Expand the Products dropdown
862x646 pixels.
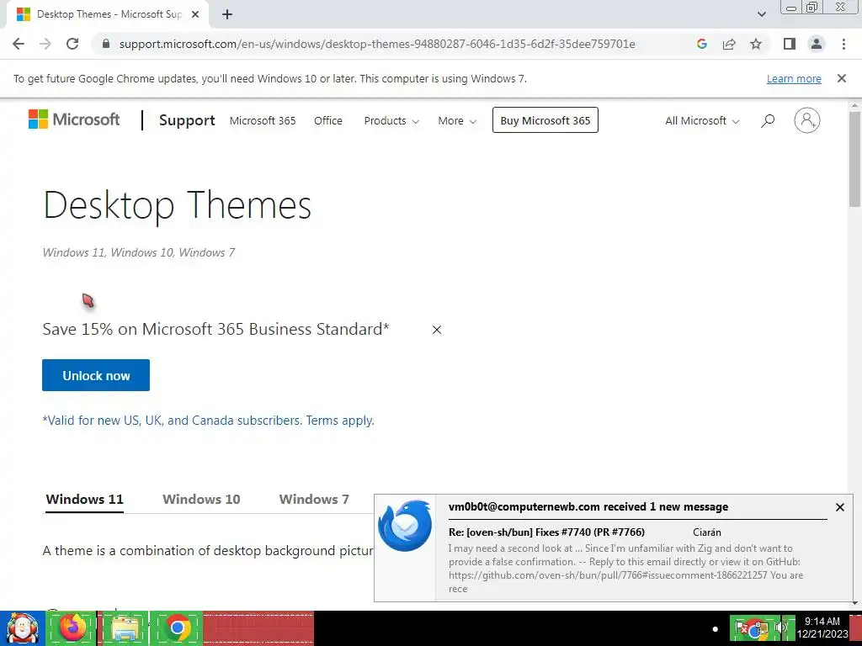coord(391,120)
